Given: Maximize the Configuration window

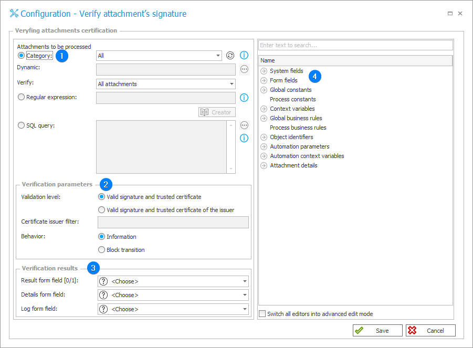Looking at the screenshot, I should coord(450,13).
